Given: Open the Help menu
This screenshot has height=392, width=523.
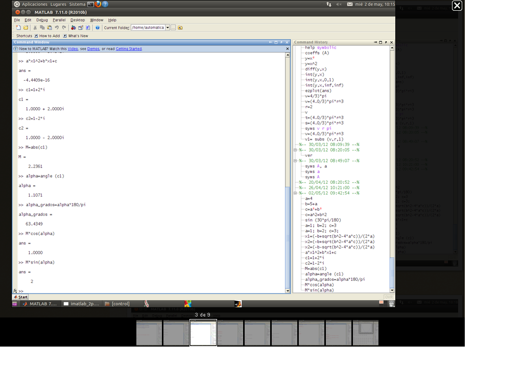Looking at the screenshot, I should point(112,20).
